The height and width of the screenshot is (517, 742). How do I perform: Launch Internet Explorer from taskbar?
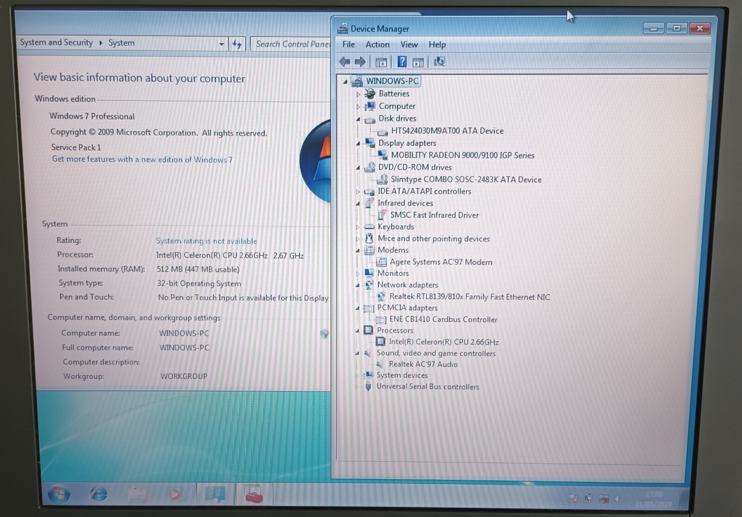point(98,494)
